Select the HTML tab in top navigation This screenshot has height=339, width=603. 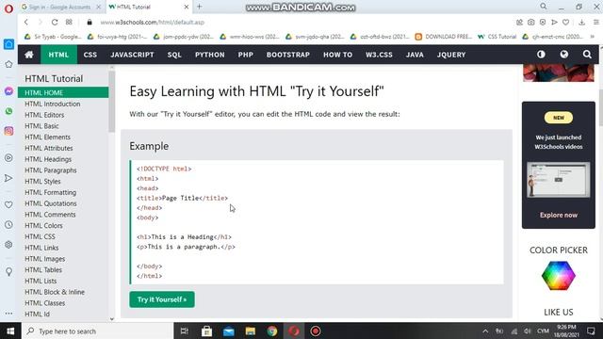[58, 55]
